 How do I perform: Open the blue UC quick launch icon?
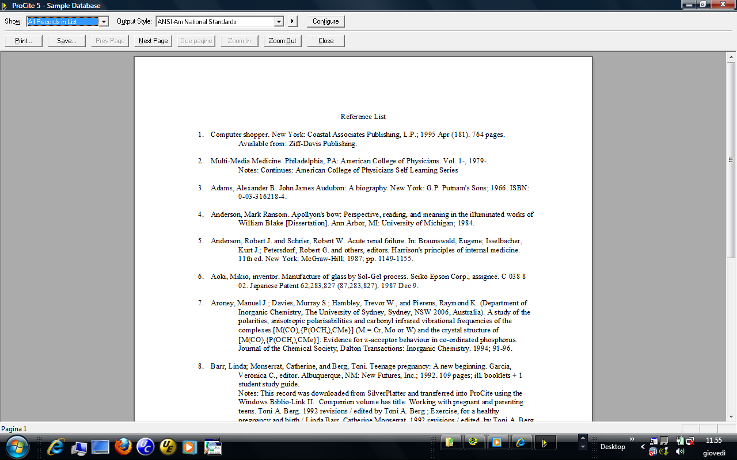point(145,447)
